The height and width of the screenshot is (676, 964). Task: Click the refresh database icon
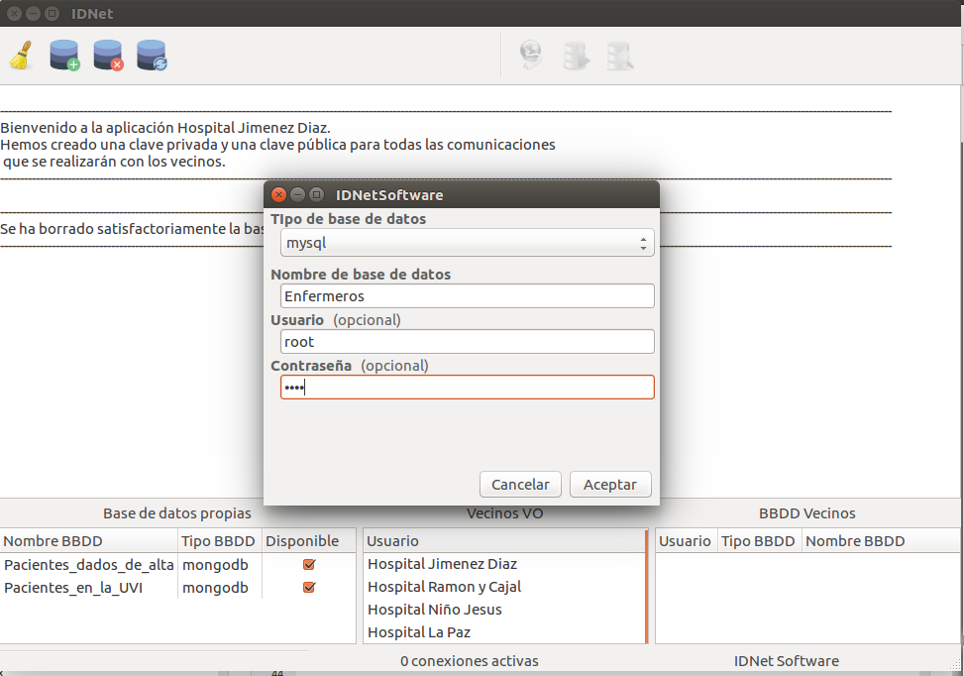point(152,56)
